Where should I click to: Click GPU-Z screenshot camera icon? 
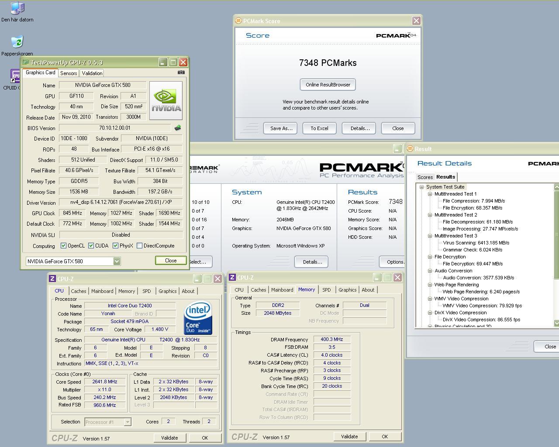click(x=181, y=72)
